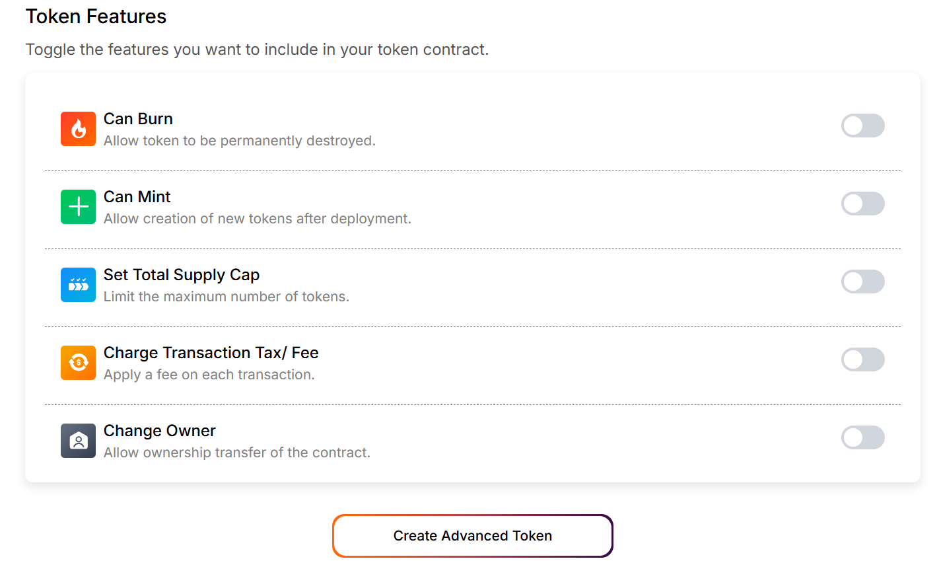
Task: Enable the Charge Transaction Tax/Fee switch
Action: pyautogui.click(x=862, y=359)
